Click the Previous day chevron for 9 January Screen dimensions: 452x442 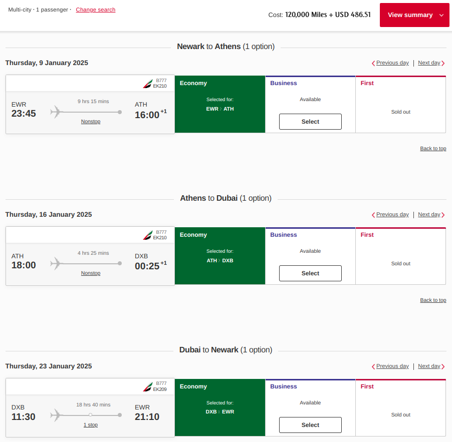pyautogui.click(x=373, y=63)
